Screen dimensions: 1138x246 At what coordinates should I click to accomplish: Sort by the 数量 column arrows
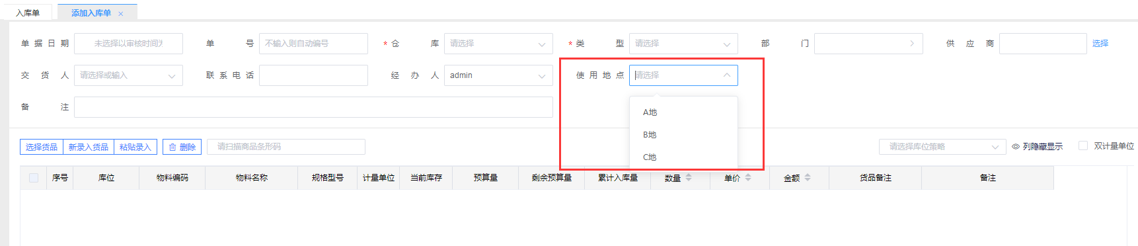[689, 178]
